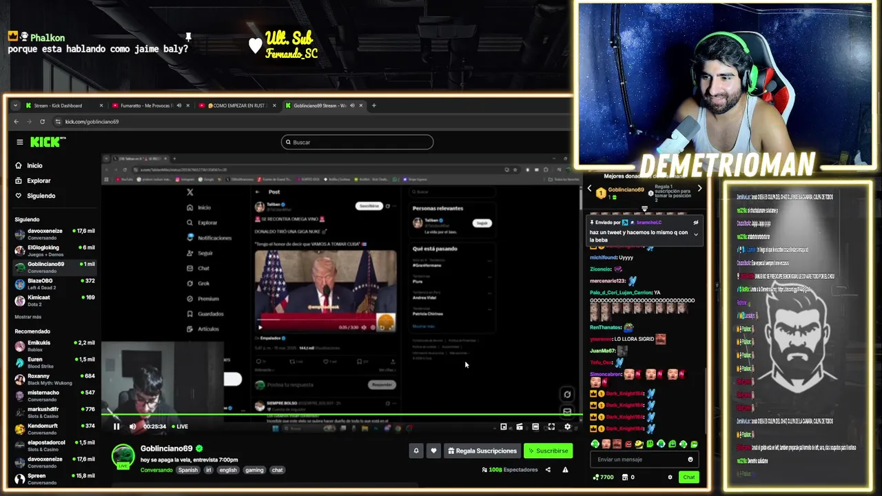
Task: Toggle fullscreen on the stream player
Action: pyautogui.click(x=551, y=426)
